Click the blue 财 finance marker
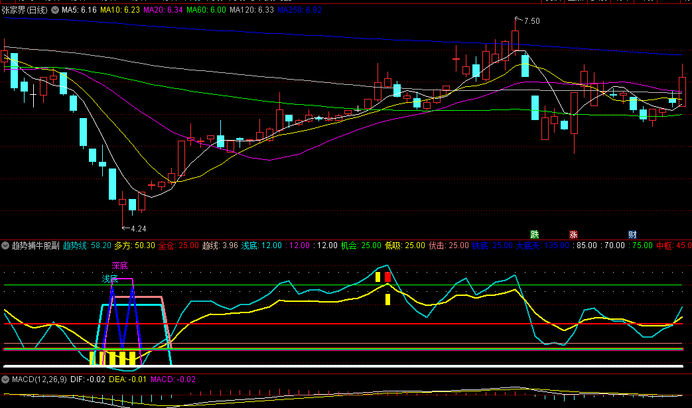692x408 pixels. pos(632,235)
